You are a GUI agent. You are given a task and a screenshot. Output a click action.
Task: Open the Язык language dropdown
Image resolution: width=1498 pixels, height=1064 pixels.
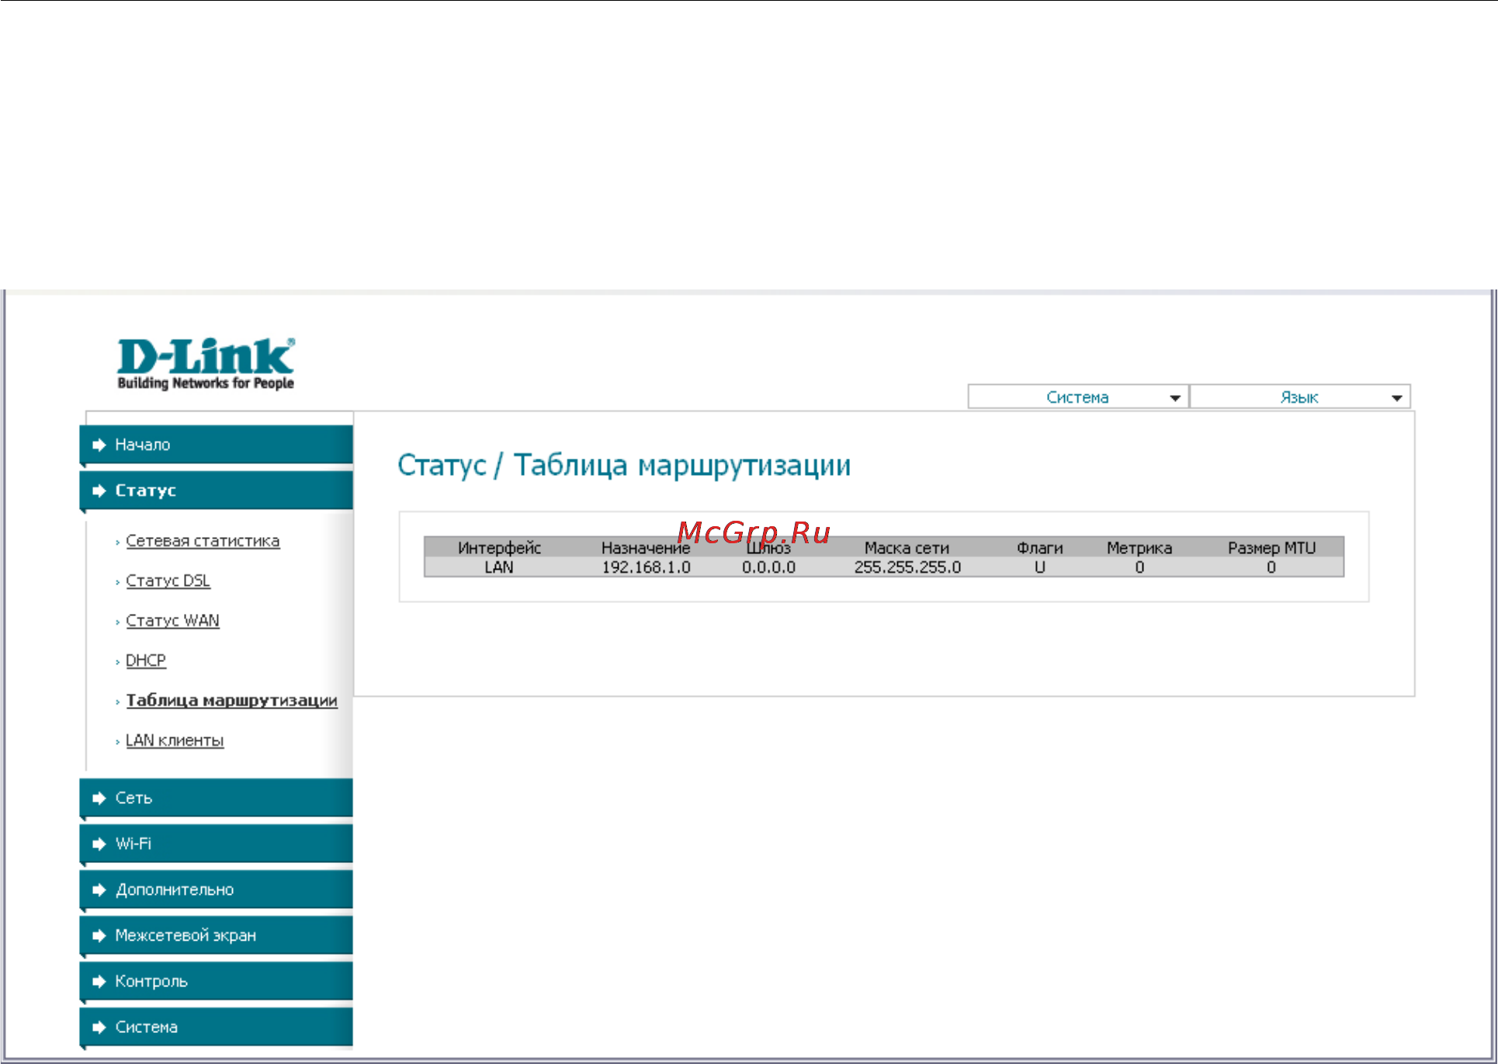click(x=1299, y=397)
